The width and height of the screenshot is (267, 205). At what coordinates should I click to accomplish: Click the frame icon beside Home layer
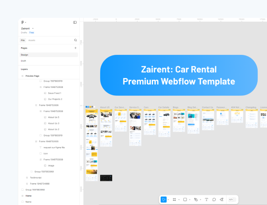tap(23, 196)
